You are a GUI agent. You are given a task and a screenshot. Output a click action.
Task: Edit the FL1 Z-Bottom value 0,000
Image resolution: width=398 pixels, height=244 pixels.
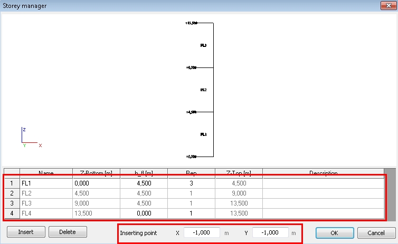[x=96, y=183]
